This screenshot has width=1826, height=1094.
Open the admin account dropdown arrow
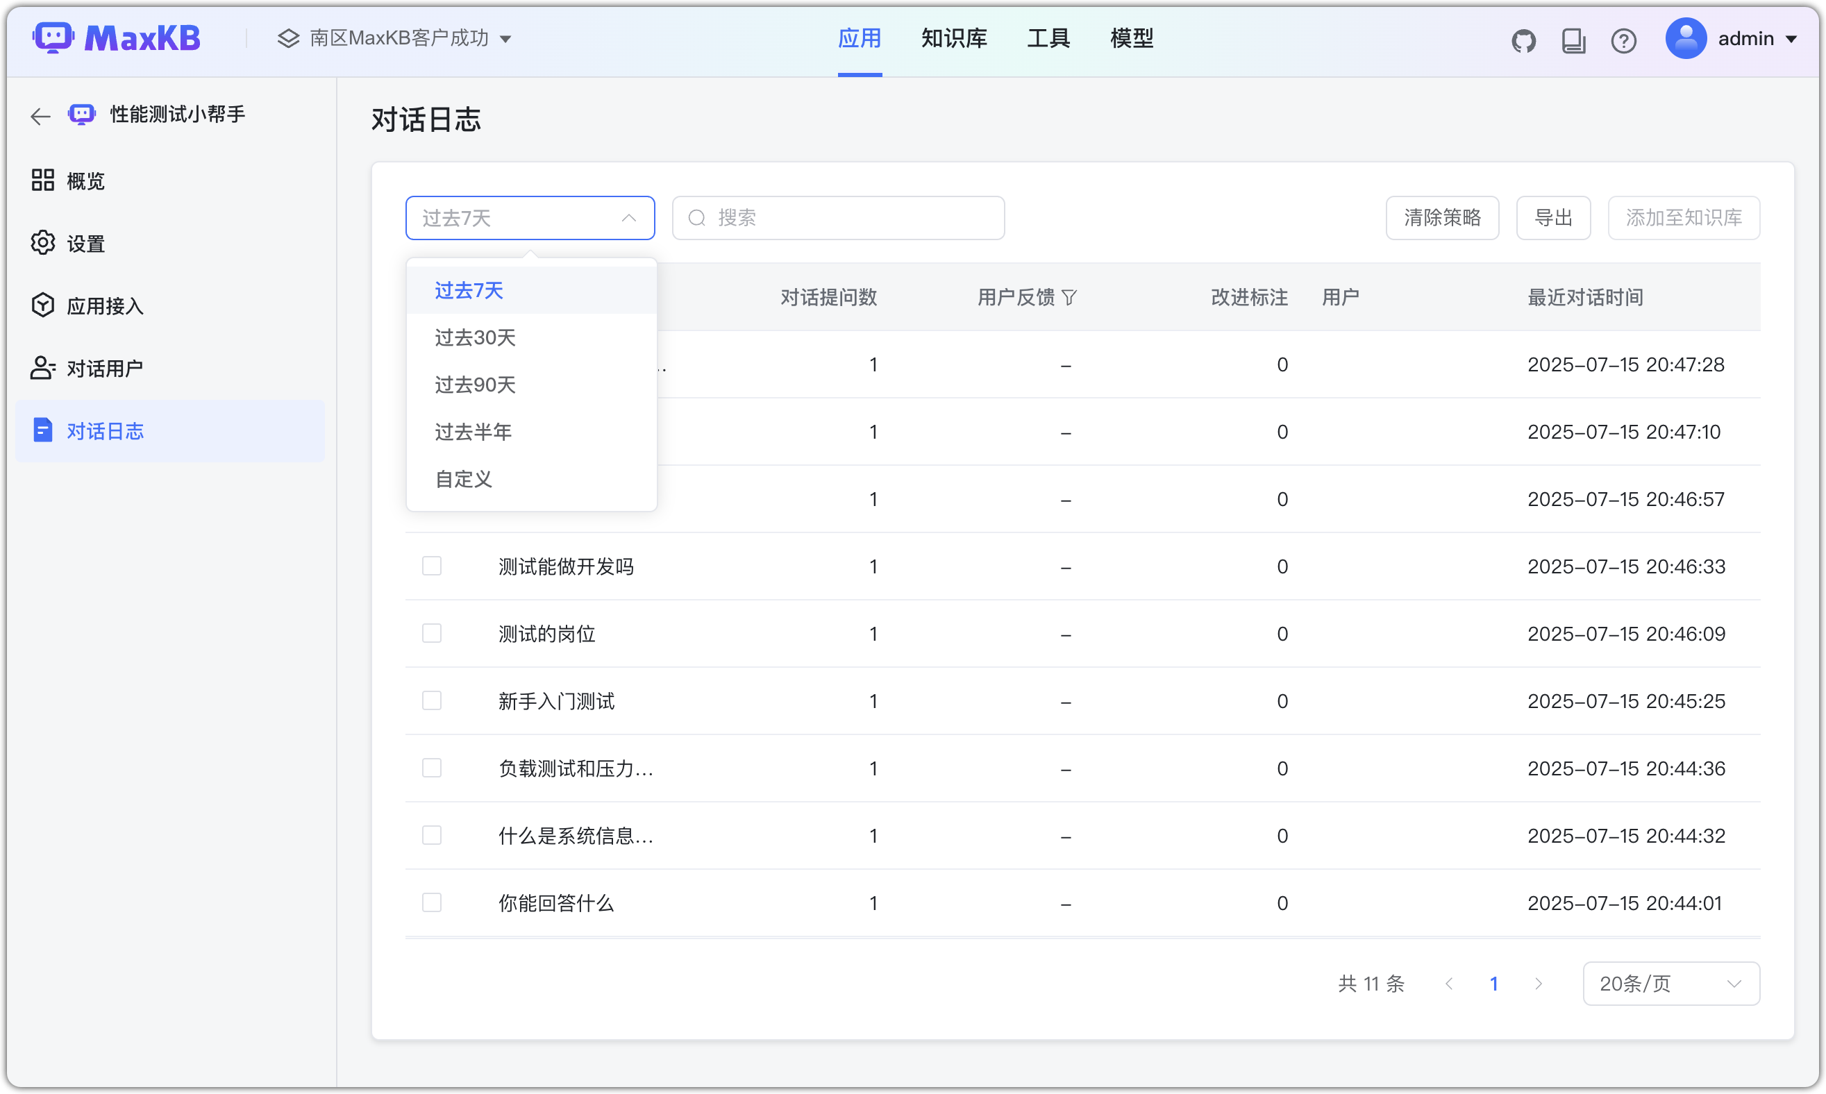click(1791, 39)
